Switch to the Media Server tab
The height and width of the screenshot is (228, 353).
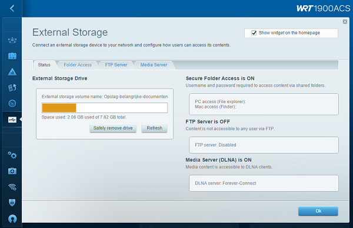pyautogui.click(x=154, y=65)
